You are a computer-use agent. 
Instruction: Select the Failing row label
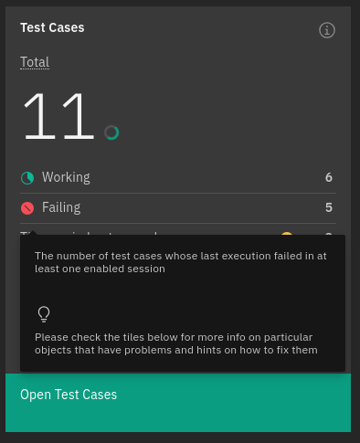[61, 207]
